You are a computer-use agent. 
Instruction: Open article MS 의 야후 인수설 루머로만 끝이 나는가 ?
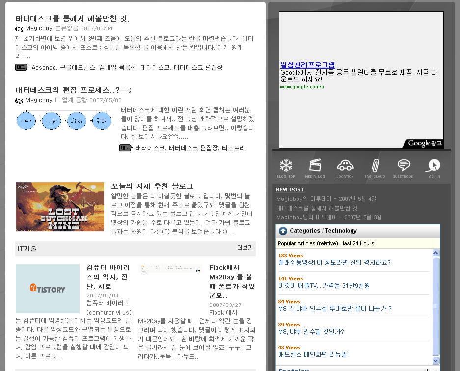pos(335,309)
